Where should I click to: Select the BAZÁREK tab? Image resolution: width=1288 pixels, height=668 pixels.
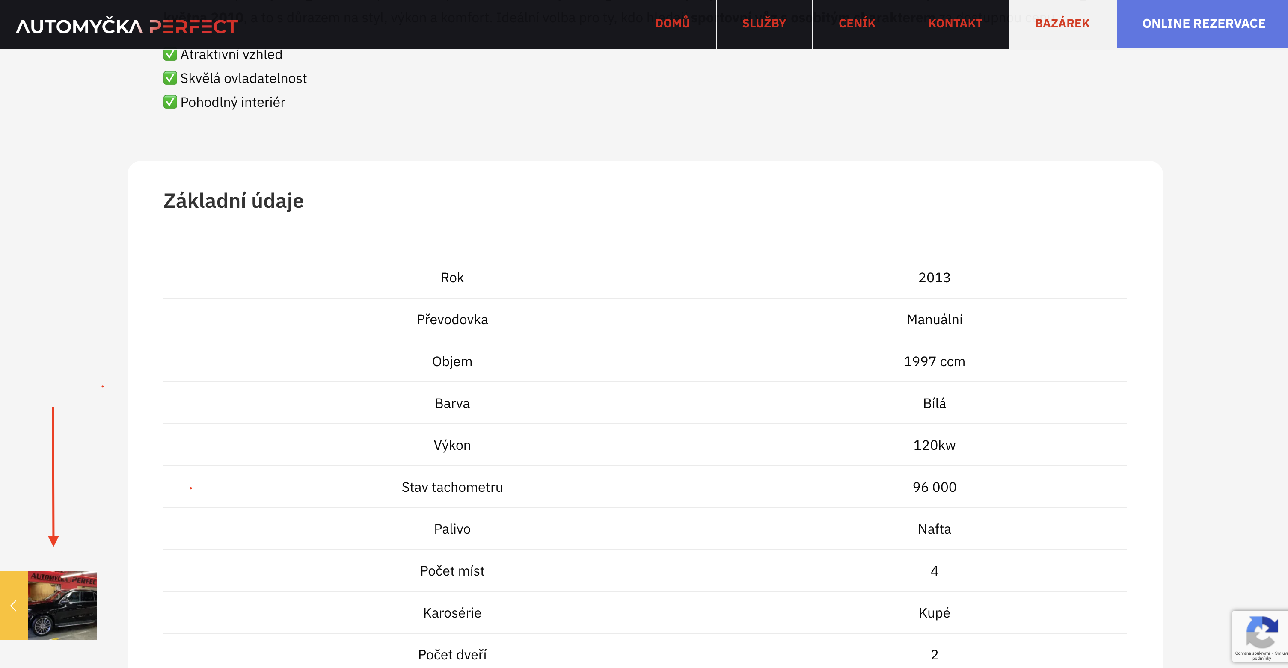1062,24
